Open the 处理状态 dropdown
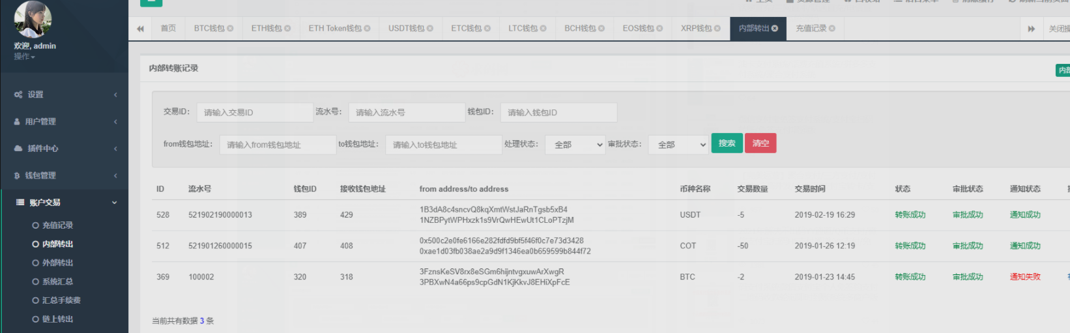1070x333 pixels. [575, 145]
